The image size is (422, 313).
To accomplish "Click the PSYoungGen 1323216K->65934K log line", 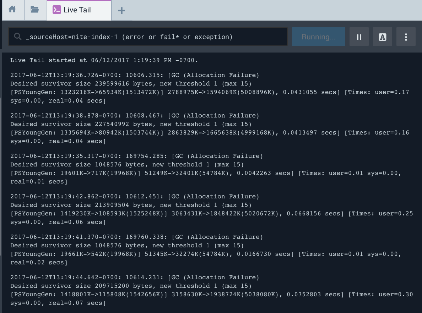I will pyautogui.click(x=210, y=92).
